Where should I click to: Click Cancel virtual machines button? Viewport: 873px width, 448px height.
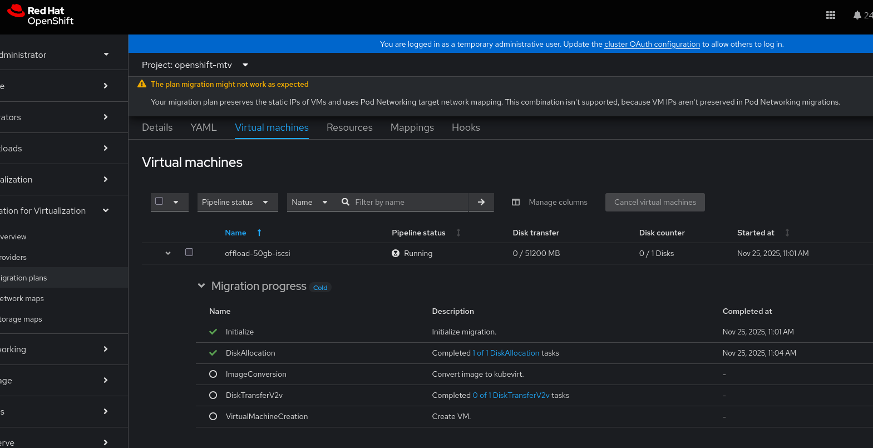(655, 202)
